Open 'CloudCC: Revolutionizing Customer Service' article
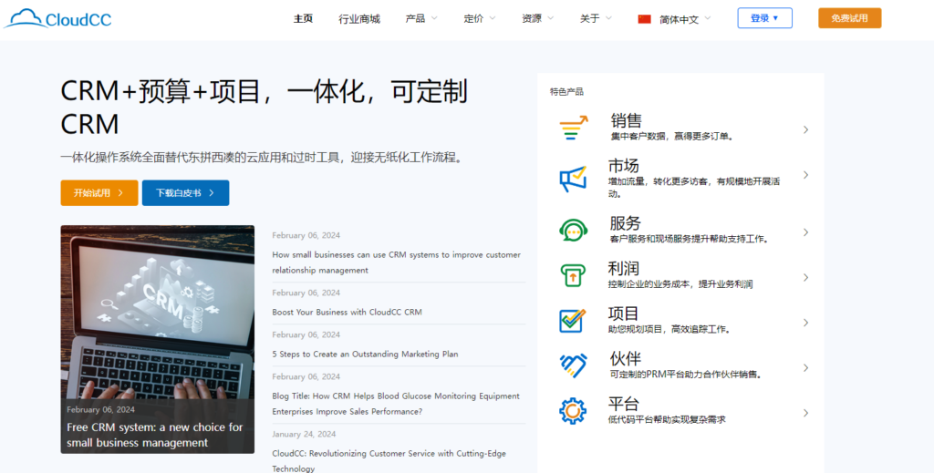 pos(389,460)
